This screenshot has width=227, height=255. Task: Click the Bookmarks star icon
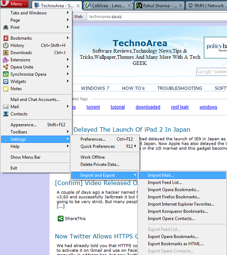[x=6, y=38]
